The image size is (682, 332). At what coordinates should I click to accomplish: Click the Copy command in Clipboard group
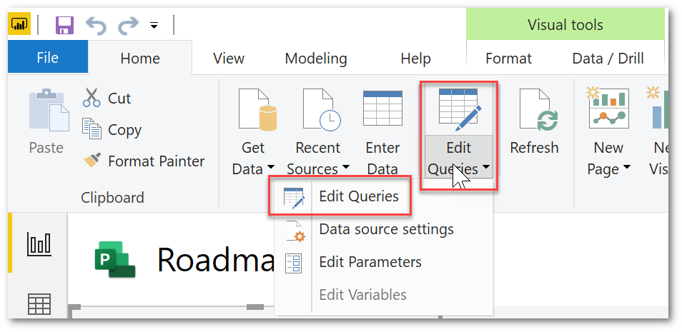click(112, 129)
